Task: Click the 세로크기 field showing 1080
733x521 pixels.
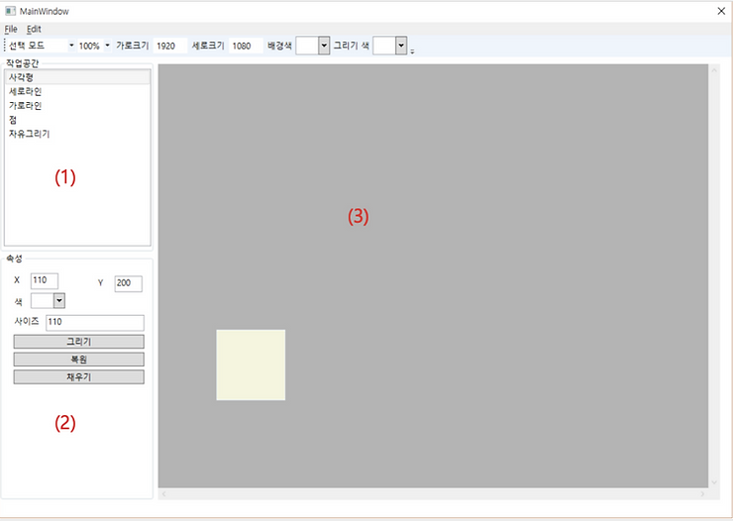Action: (x=246, y=46)
